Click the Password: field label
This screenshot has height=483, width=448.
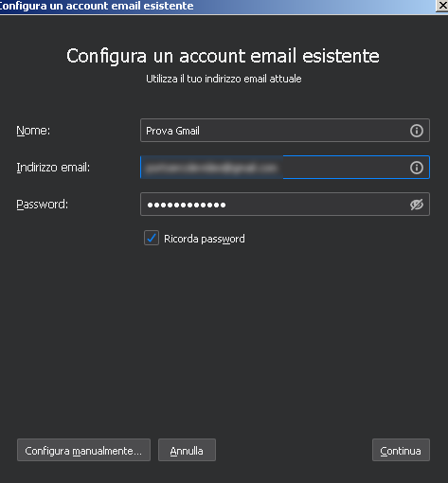(x=43, y=205)
